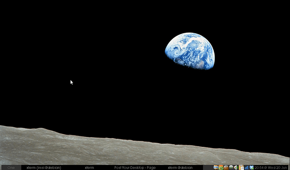Open the volume speaker tray icon
This screenshot has height=170, width=290.
tap(236, 167)
